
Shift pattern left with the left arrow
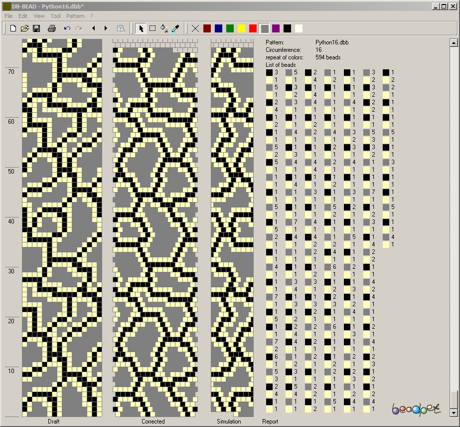(x=93, y=28)
